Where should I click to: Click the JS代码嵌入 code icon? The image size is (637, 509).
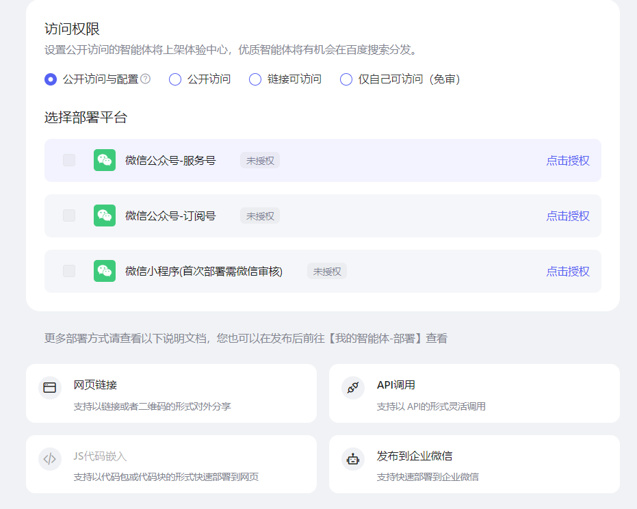pos(50,460)
